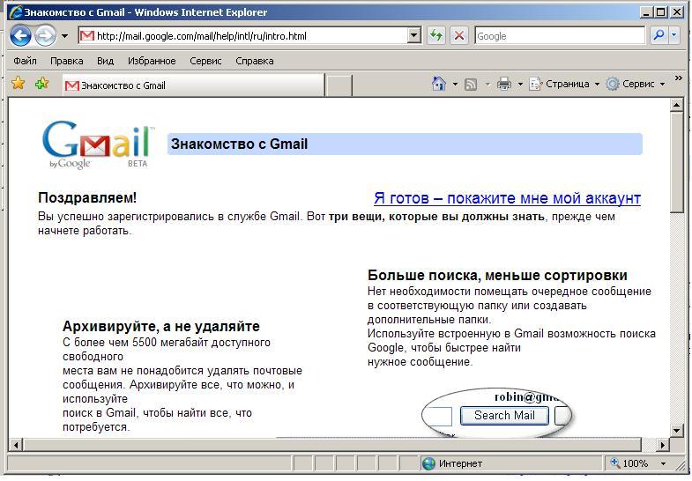Expand the print options dropdown arrow

[x=520, y=84]
